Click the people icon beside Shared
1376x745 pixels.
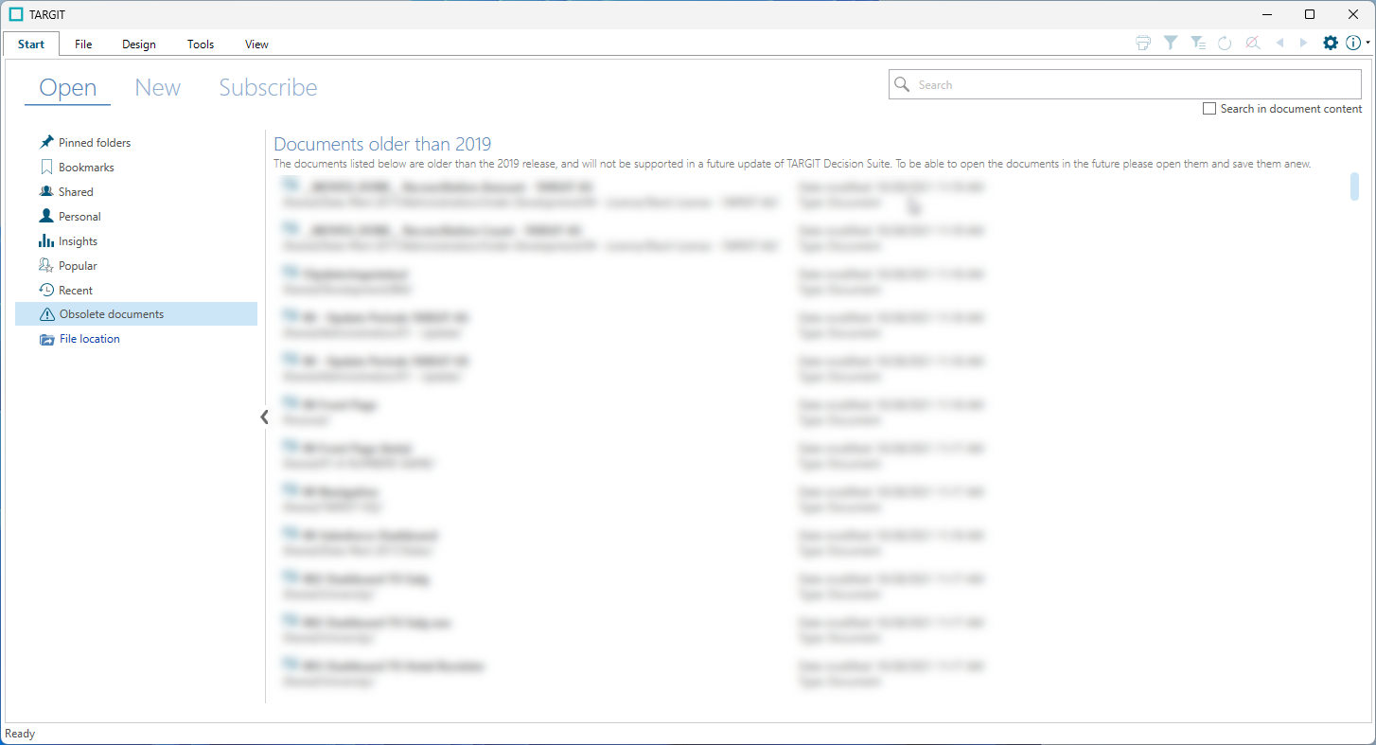click(x=46, y=191)
